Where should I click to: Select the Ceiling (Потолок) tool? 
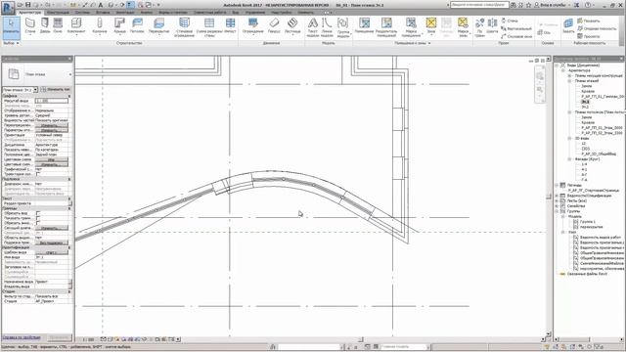click(137, 26)
